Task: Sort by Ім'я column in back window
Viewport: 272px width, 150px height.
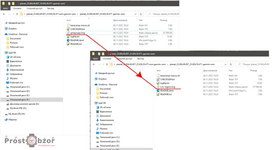Action: tap(69, 21)
